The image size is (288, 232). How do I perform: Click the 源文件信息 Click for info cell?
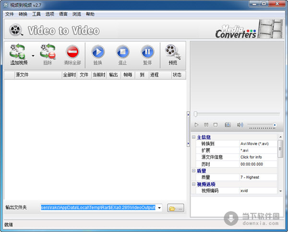258,157
